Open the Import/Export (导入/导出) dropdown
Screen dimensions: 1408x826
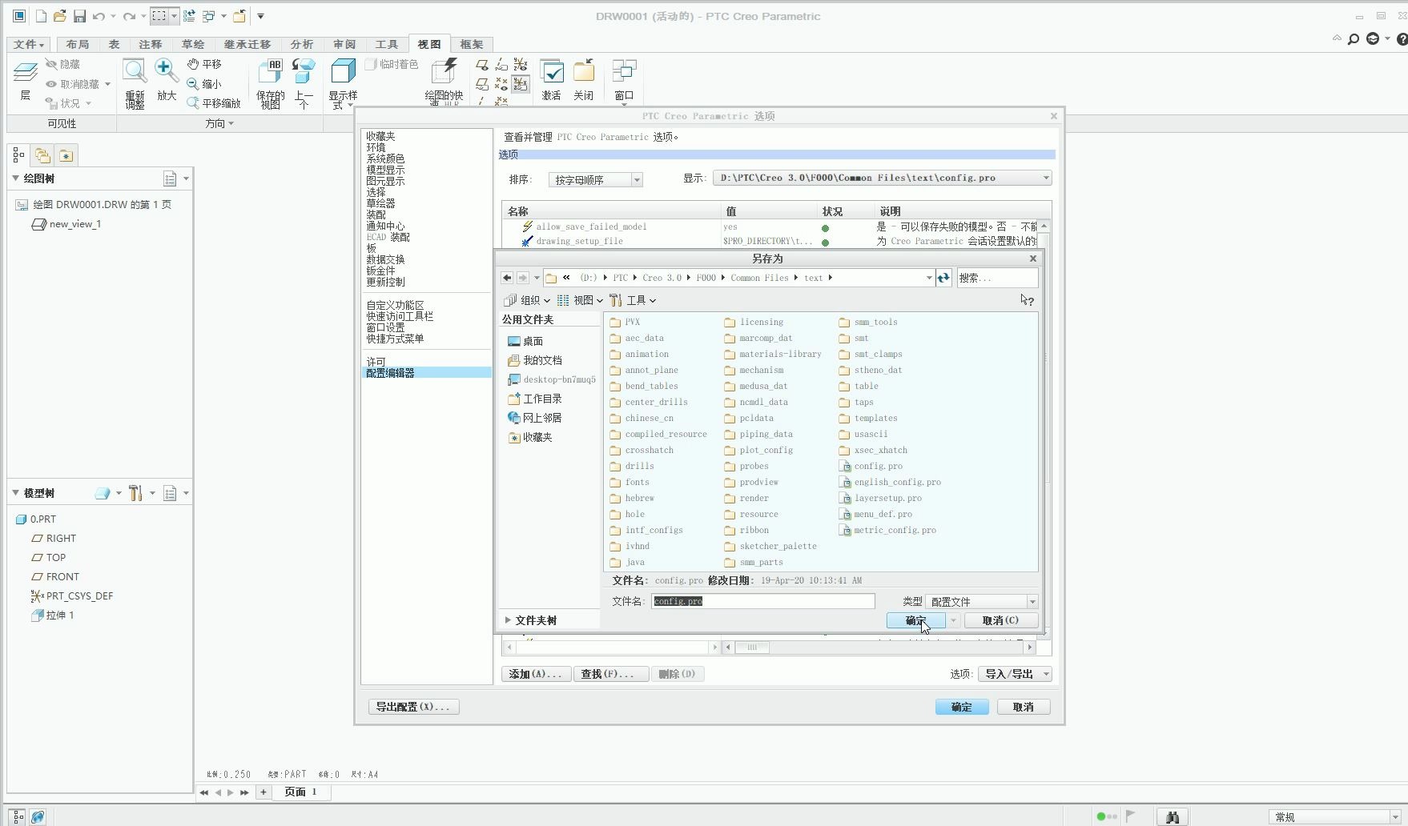[x=1014, y=674]
